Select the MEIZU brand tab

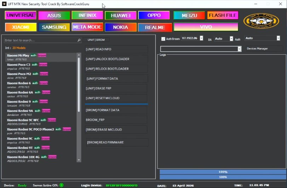point(189,16)
